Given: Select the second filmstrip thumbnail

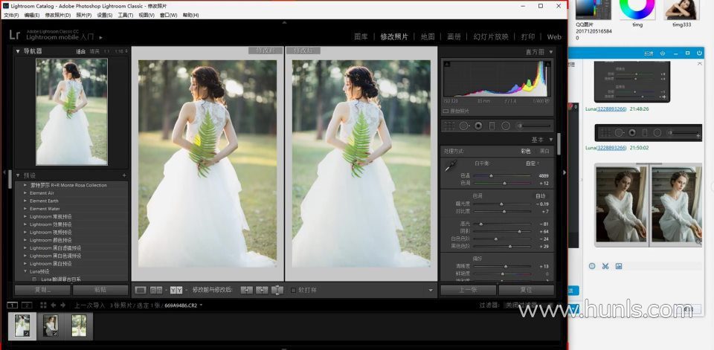Looking at the screenshot, I should pos(50,326).
